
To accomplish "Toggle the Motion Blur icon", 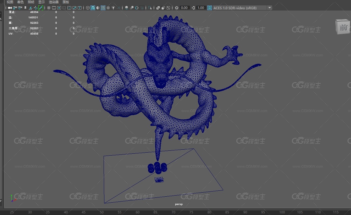I will 132,8.
